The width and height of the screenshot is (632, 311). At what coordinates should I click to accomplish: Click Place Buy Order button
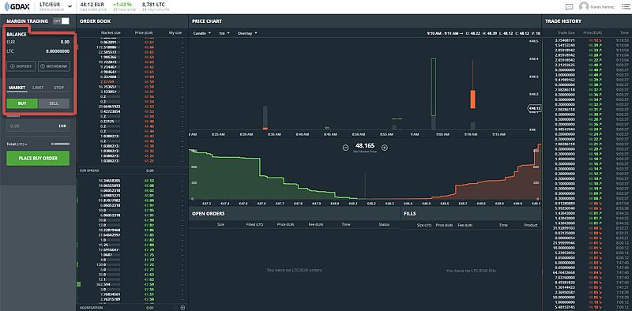[38, 159]
